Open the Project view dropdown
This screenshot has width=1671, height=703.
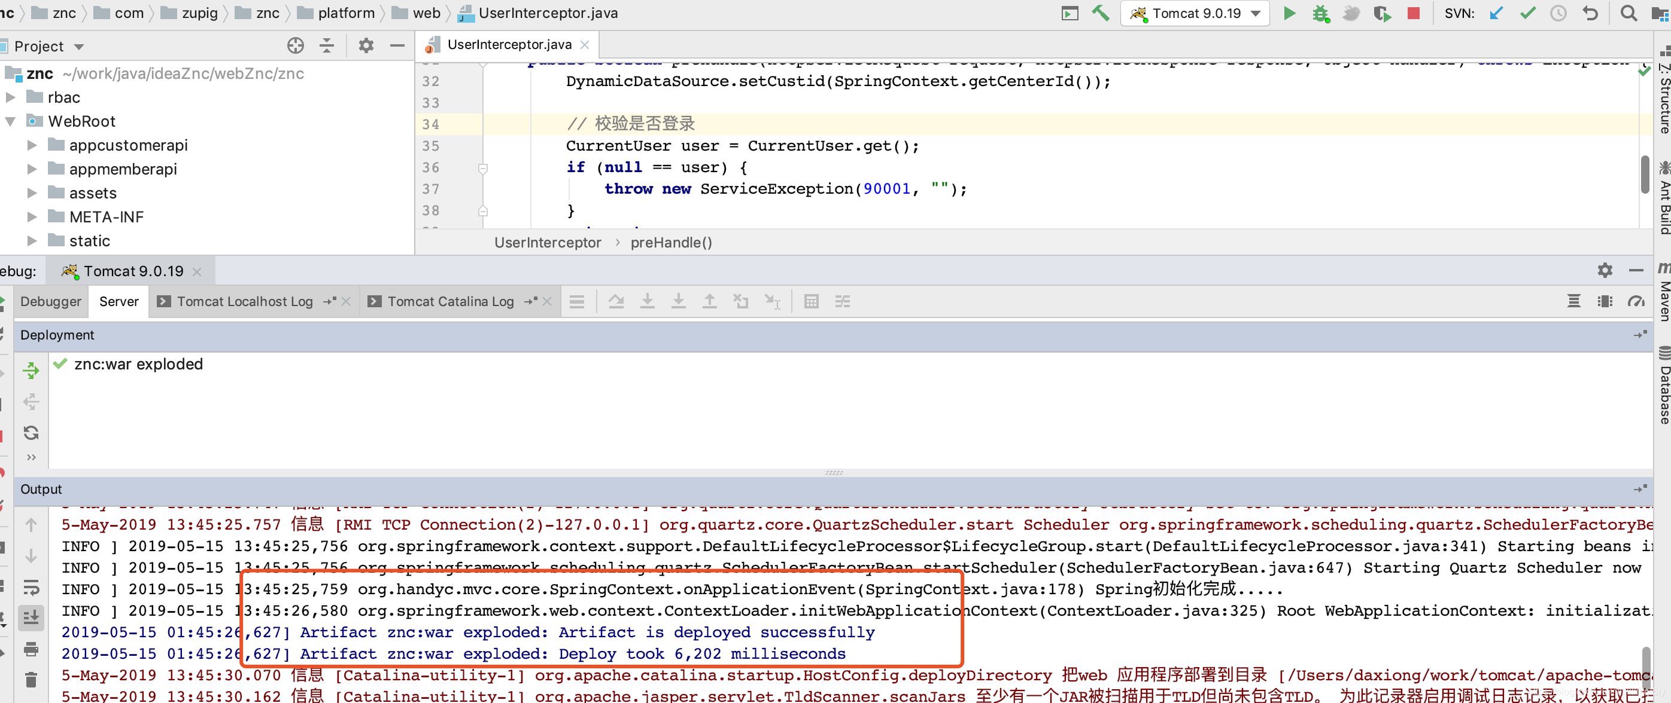coord(79,47)
